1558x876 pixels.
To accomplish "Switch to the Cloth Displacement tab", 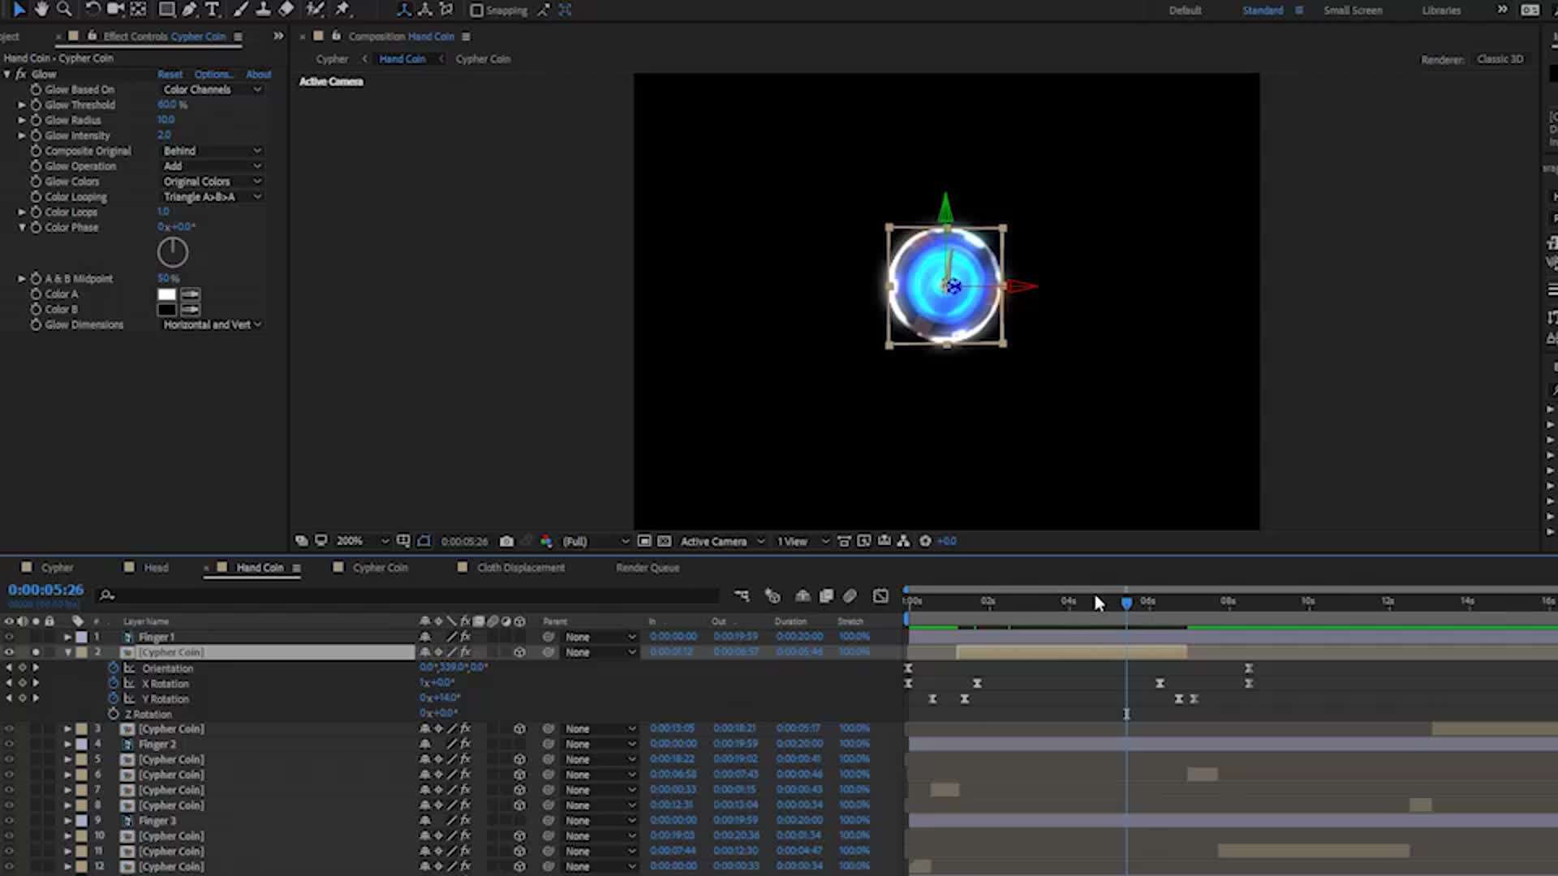I will coord(521,568).
